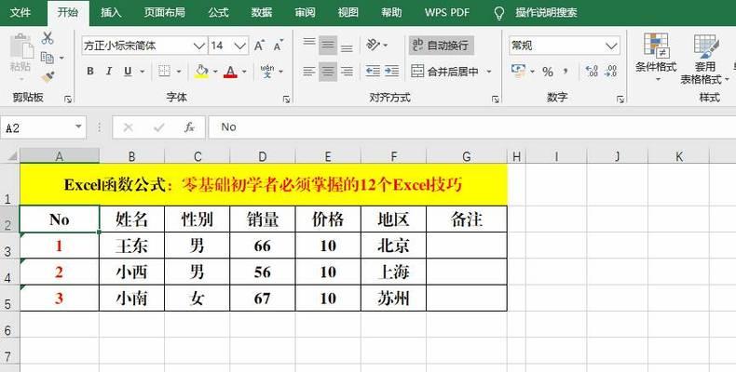Click the lightbulb search icon
This screenshot has width=736, height=372.
[499, 13]
